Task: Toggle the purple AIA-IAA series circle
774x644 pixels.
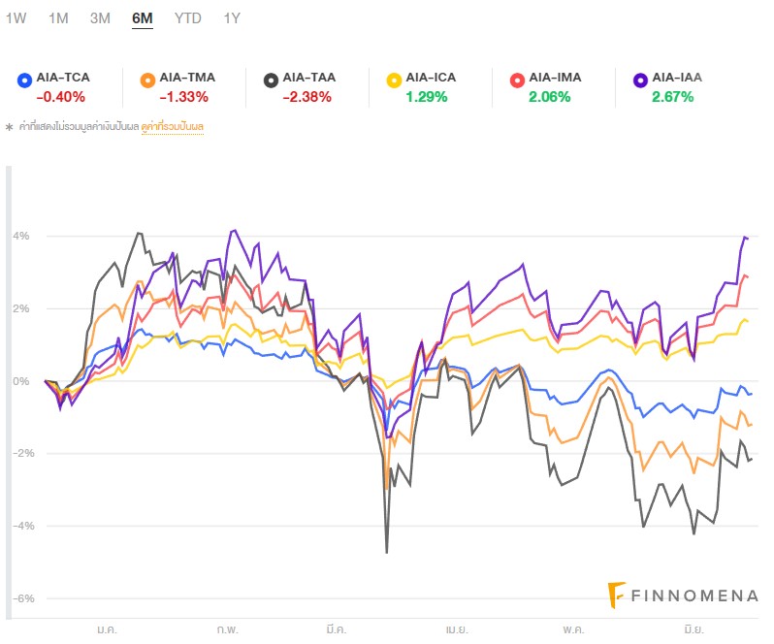Action: click(x=640, y=80)
